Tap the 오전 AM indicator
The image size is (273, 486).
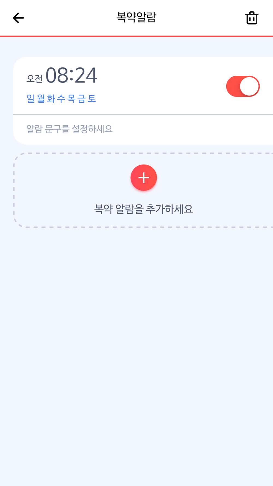[x=34, y=79]
